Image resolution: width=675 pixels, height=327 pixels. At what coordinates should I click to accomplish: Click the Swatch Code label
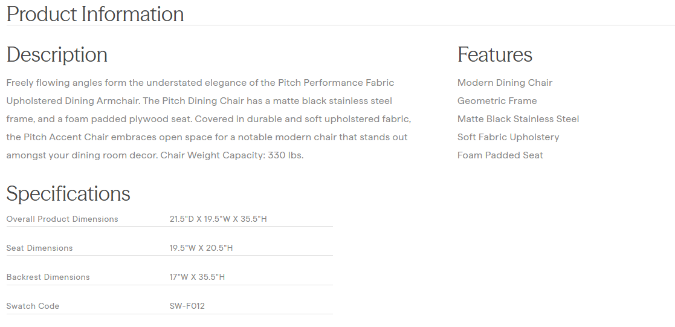(x=33, y=306)
